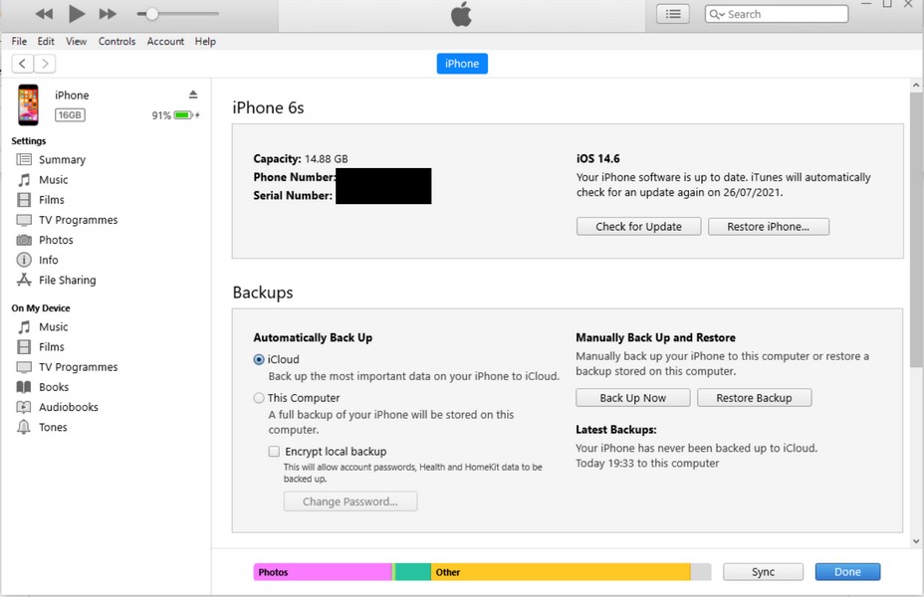
Task: Click the play button
Action: tap(76, 14)
